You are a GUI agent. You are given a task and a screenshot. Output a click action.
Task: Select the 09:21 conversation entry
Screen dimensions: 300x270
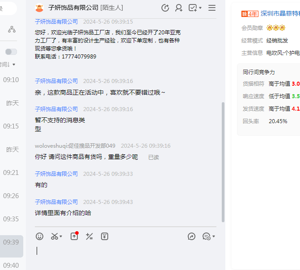pyautogui.click(x=11, y=173)
